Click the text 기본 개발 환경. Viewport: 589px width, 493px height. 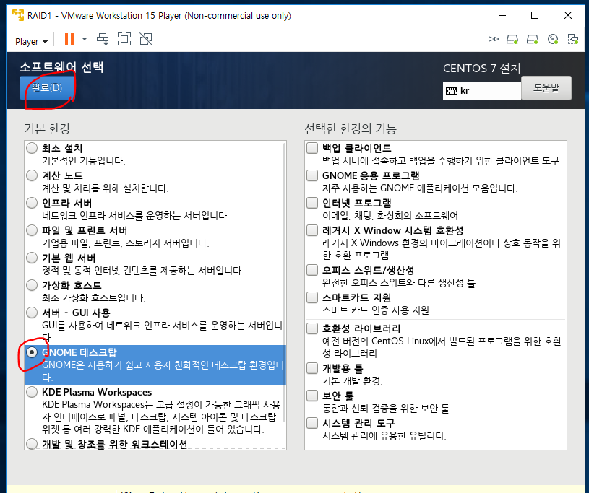pos(353,381)
